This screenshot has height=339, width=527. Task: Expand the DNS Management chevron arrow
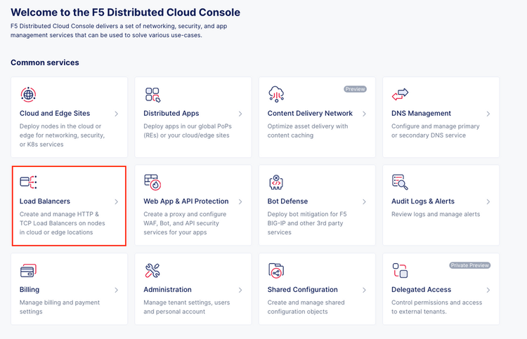tap(488, 114)
